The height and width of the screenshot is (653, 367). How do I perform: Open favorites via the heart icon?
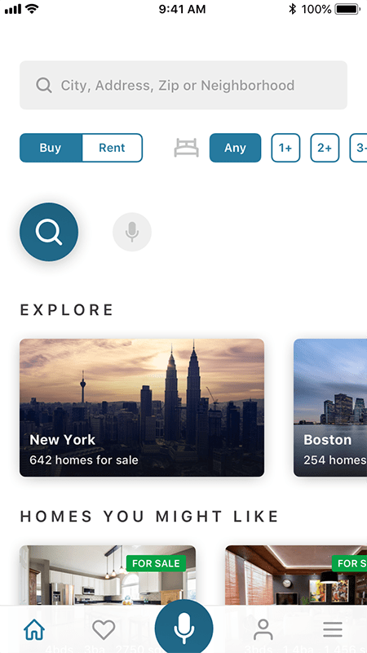pyautogui.click(x=104, y=629)
